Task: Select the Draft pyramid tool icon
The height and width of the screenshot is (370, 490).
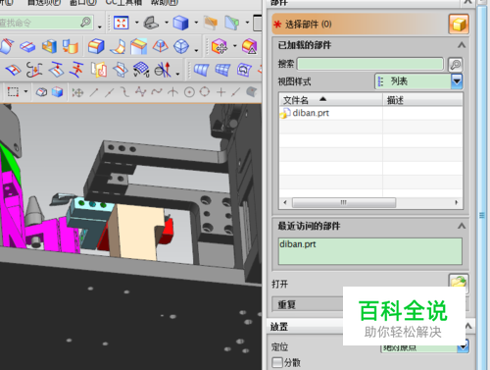Action: pos(160,46)
